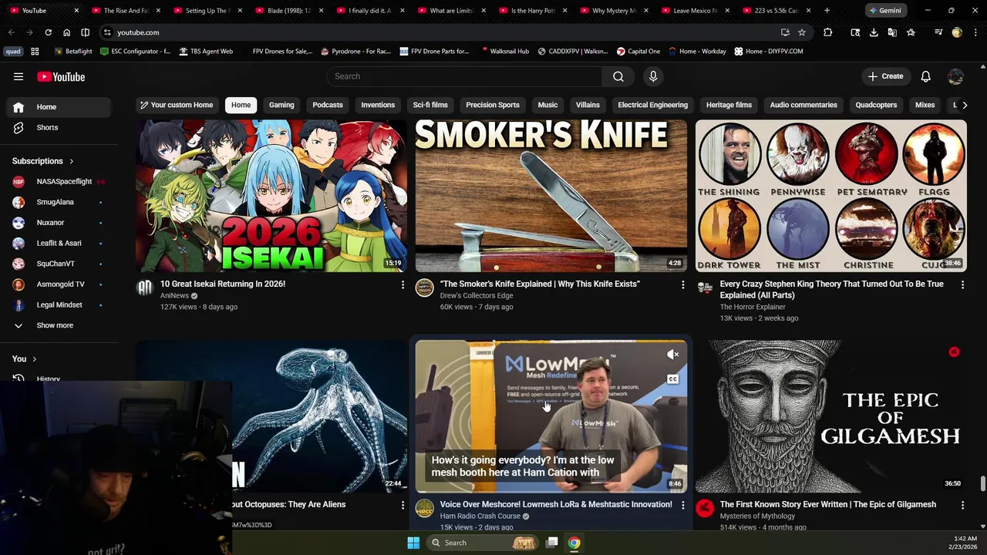Open a new browser tab with plus

pyautogui.click(x=827, y=10)
